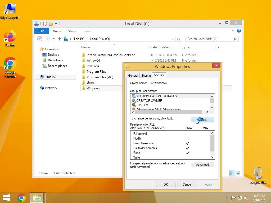Click Cancel in Windows Properties
Image resolution: width=271 pixels, height=203 pixels.
click(187, 184)
